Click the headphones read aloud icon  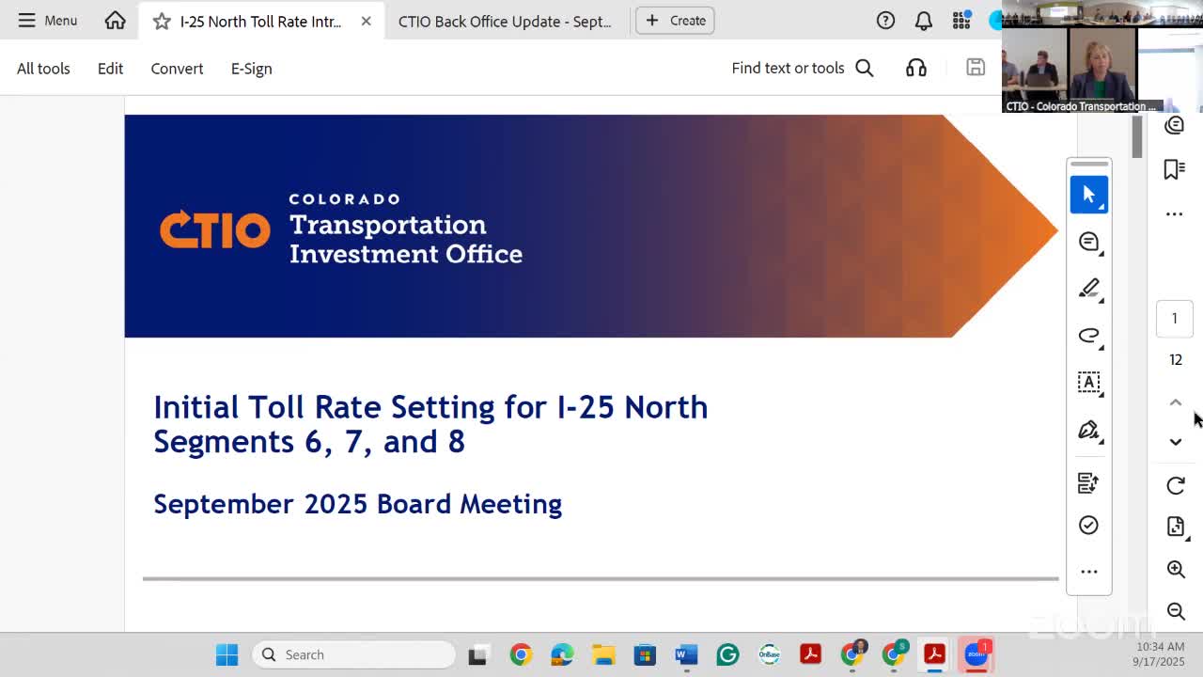point(916,68)
